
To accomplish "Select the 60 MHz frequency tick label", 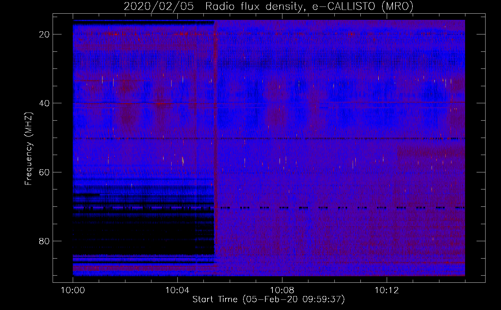I will point(45,172).
